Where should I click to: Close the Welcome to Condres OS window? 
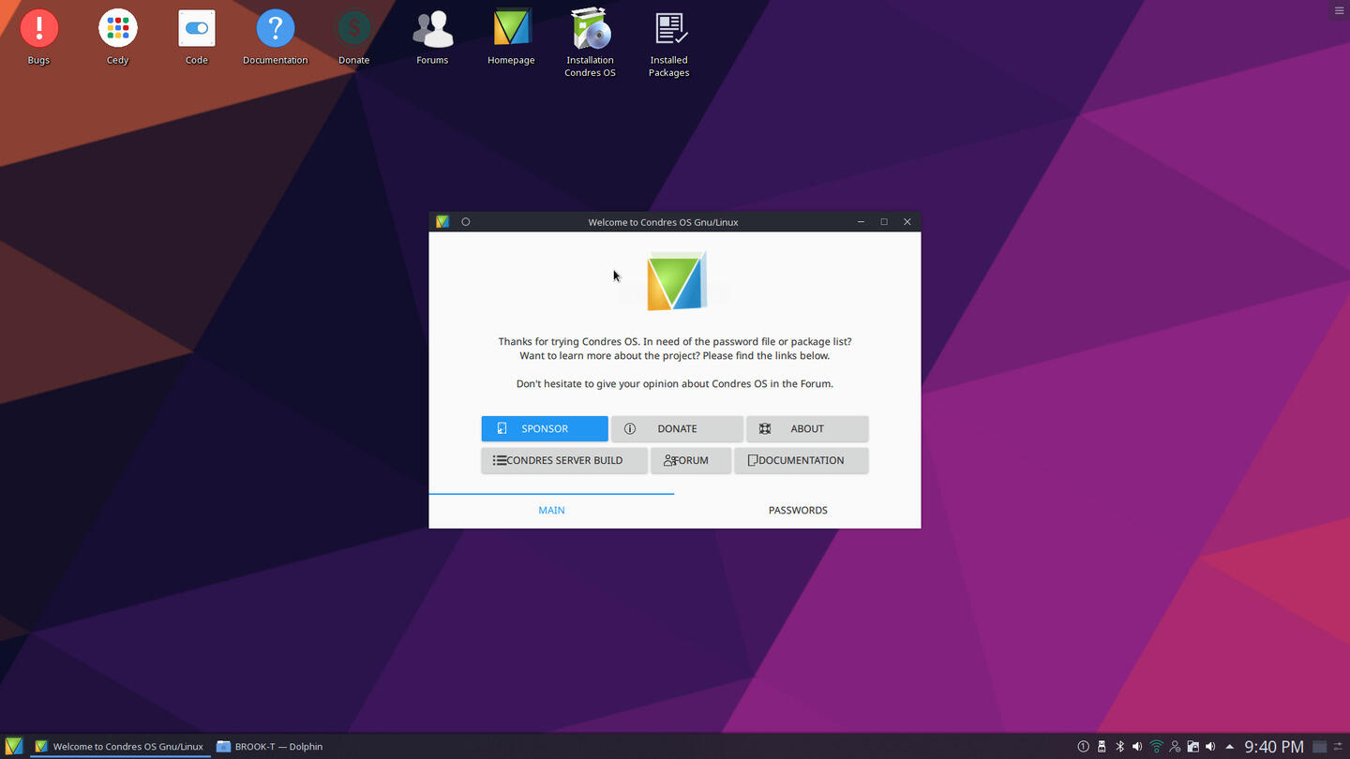pyautogui.click(x=907, y=222)
